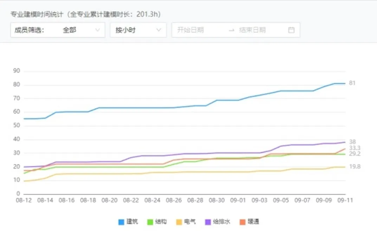Toggle 暖通 series using its legend label
This screenshot has width=377, height=235.
[x=253, y=222]
